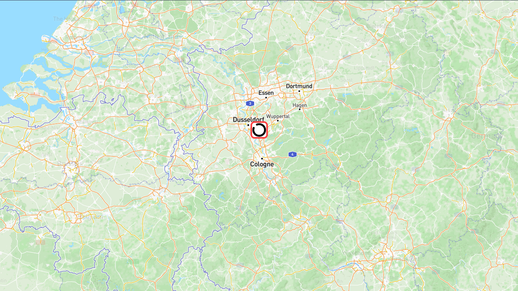Select the Cologne city label
This screenshot has height=291, width=518.
coord(262,164)
